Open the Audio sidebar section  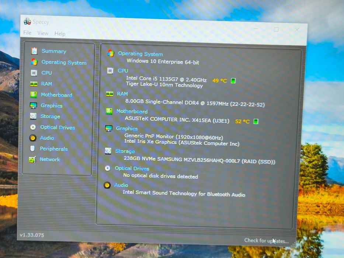click(47, 138)
